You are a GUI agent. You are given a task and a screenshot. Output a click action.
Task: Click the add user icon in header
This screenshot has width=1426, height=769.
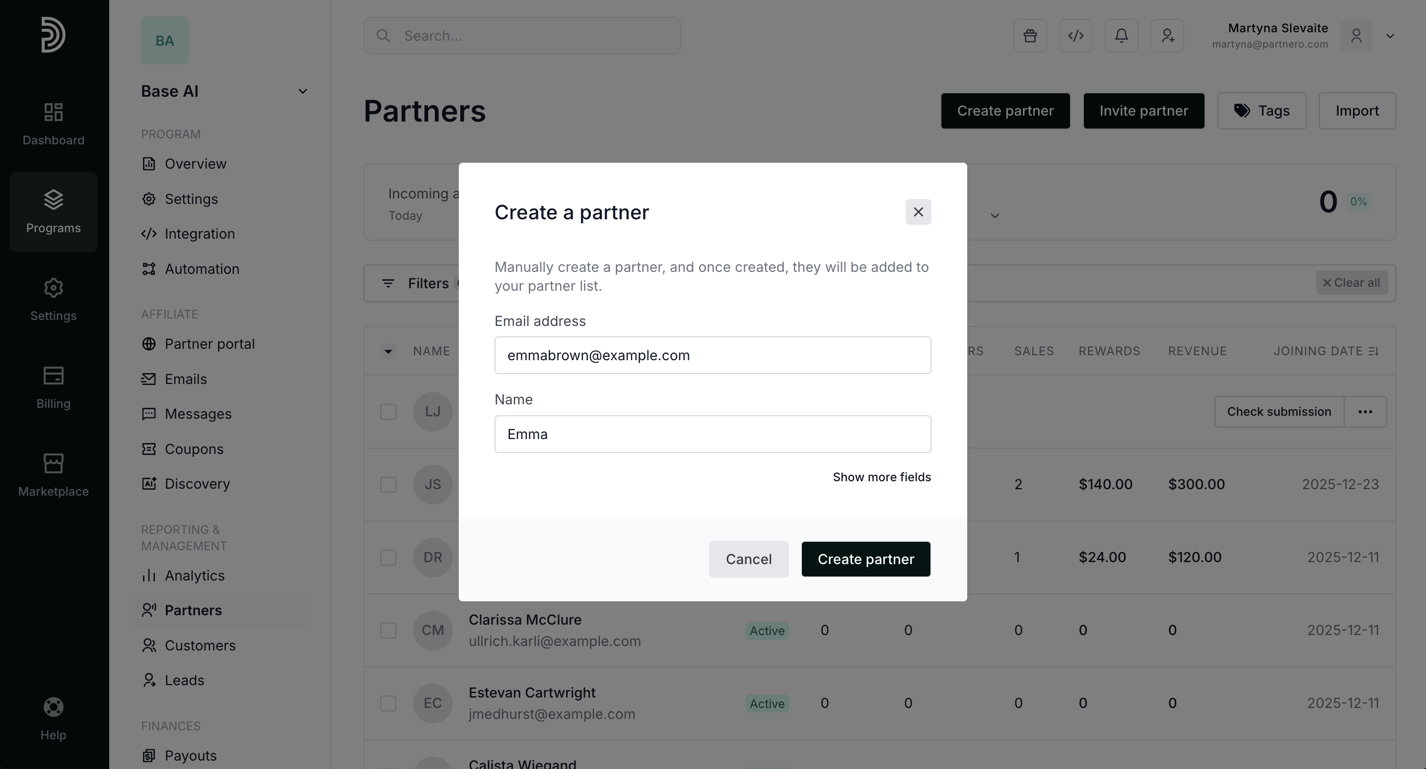tap(1167, 36)
